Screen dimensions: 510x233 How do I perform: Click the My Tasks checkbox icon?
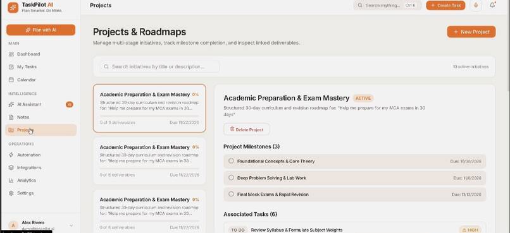11,67
